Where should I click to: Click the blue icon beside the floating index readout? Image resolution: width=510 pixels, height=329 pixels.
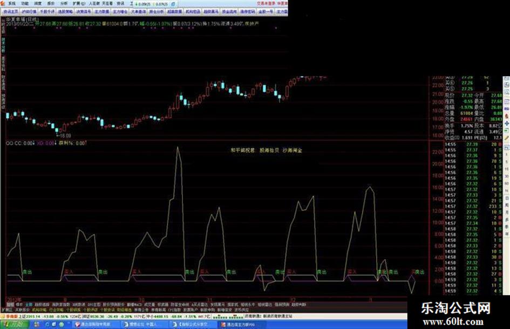click(x=173, y=4)
